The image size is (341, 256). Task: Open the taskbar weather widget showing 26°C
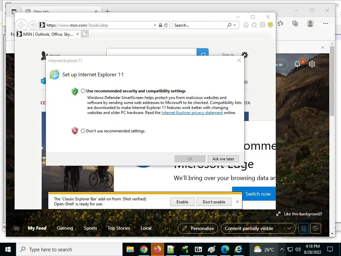pyautogui.click(x=263, y=249)
